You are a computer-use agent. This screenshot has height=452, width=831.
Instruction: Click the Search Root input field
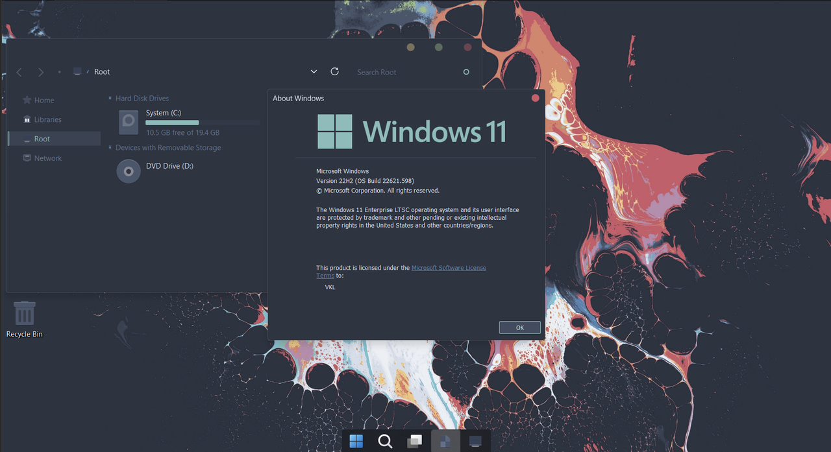click(x=406, y=72)
